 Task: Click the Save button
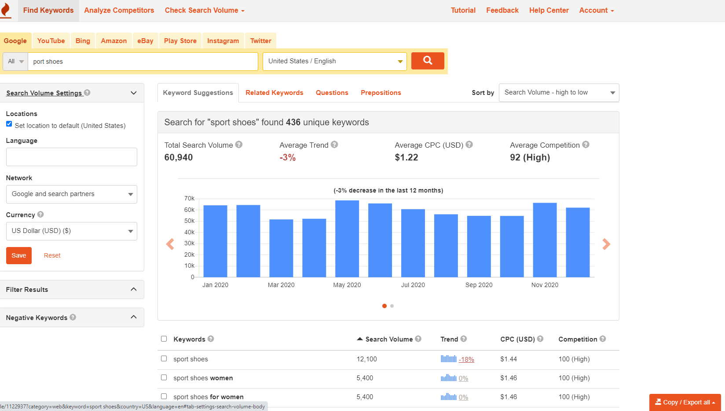point(18,255)
